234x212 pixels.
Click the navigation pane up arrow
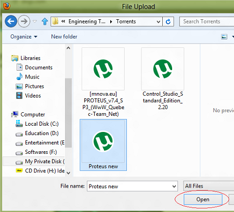[69, 48]
